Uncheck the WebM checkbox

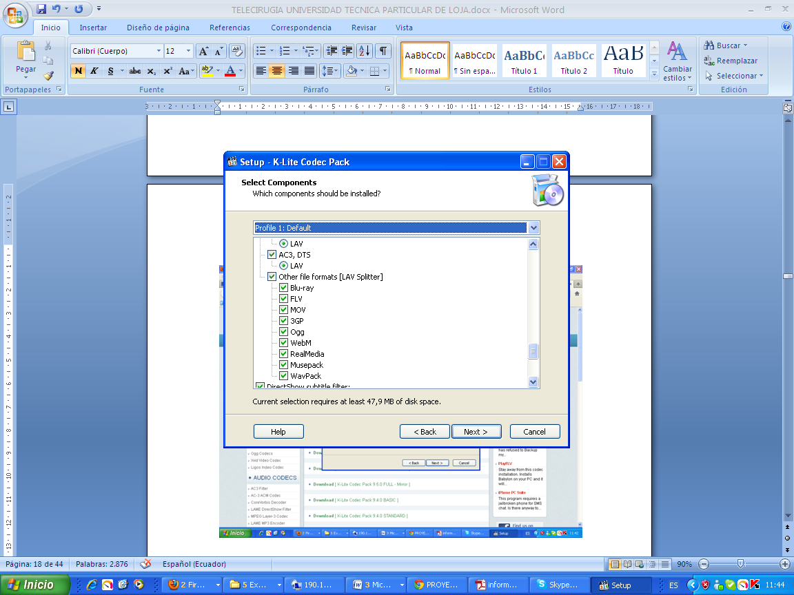click(283, 343)
